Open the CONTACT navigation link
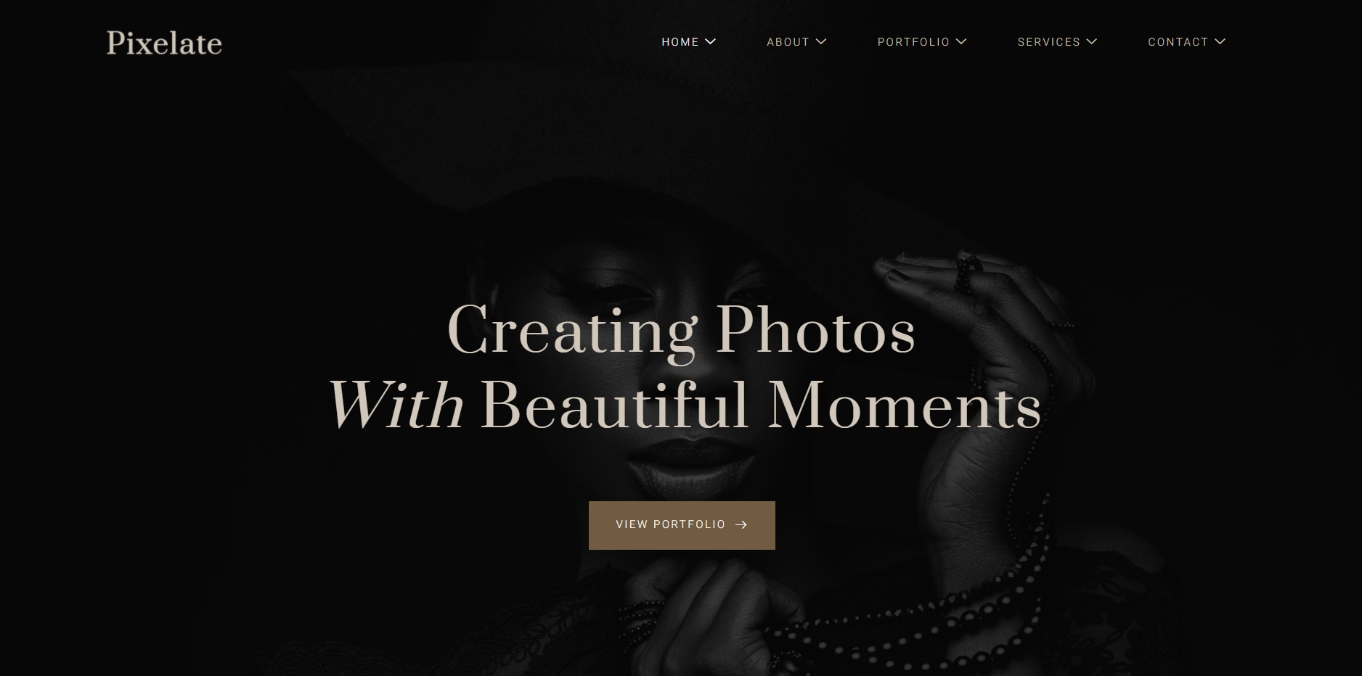 (x=1178, y=42)
